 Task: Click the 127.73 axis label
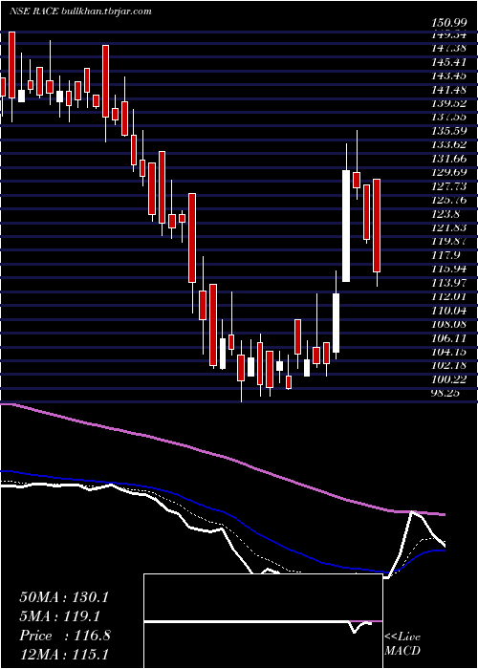point(451,186)
